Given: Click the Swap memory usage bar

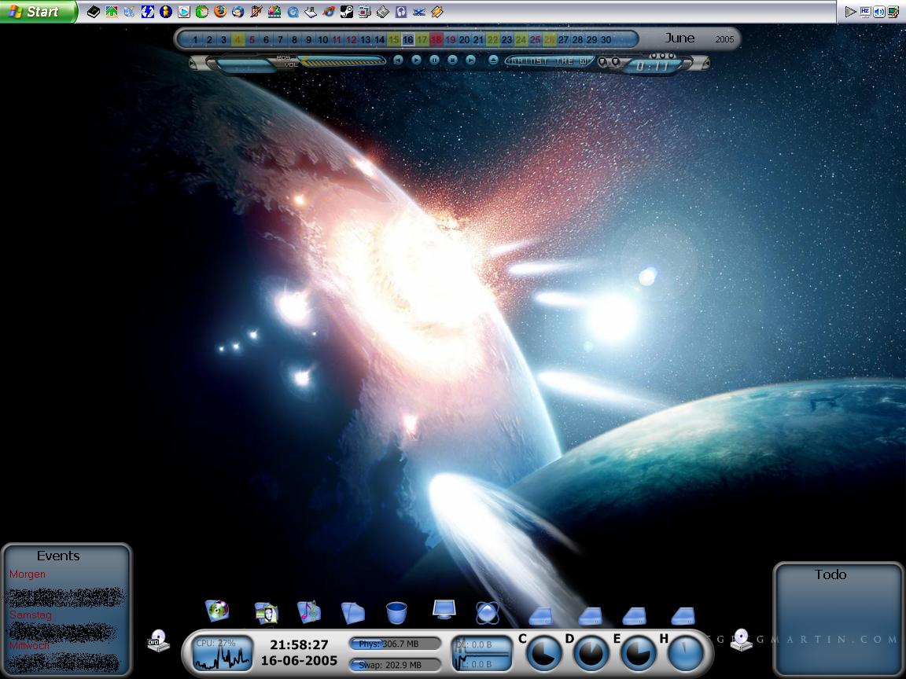Looking at the screenshot, I should (x=395, y=665).
